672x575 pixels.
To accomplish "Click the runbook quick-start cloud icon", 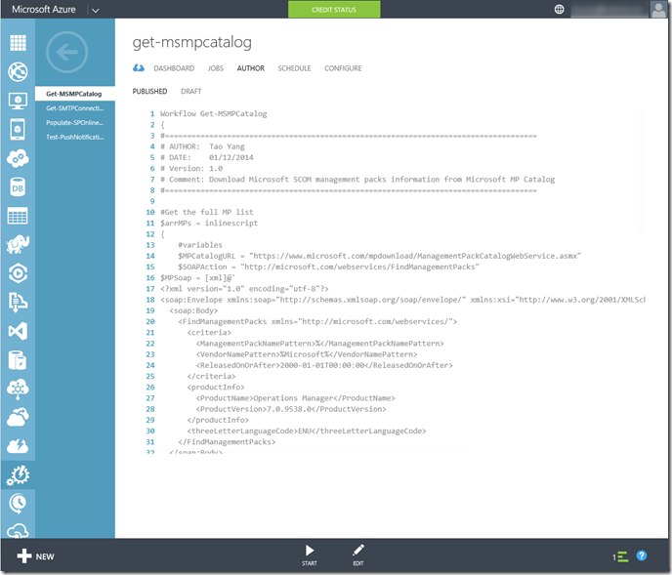I will pos(139,67).
